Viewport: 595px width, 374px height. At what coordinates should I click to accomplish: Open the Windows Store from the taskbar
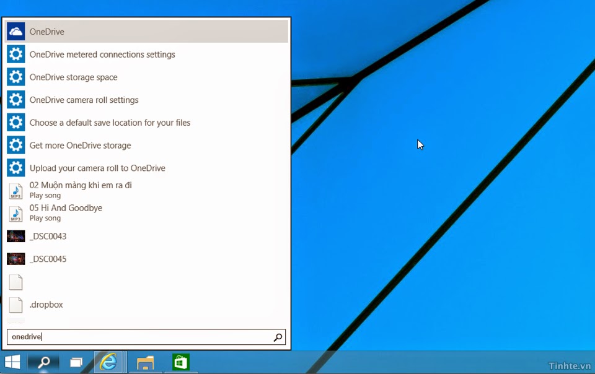180,362
